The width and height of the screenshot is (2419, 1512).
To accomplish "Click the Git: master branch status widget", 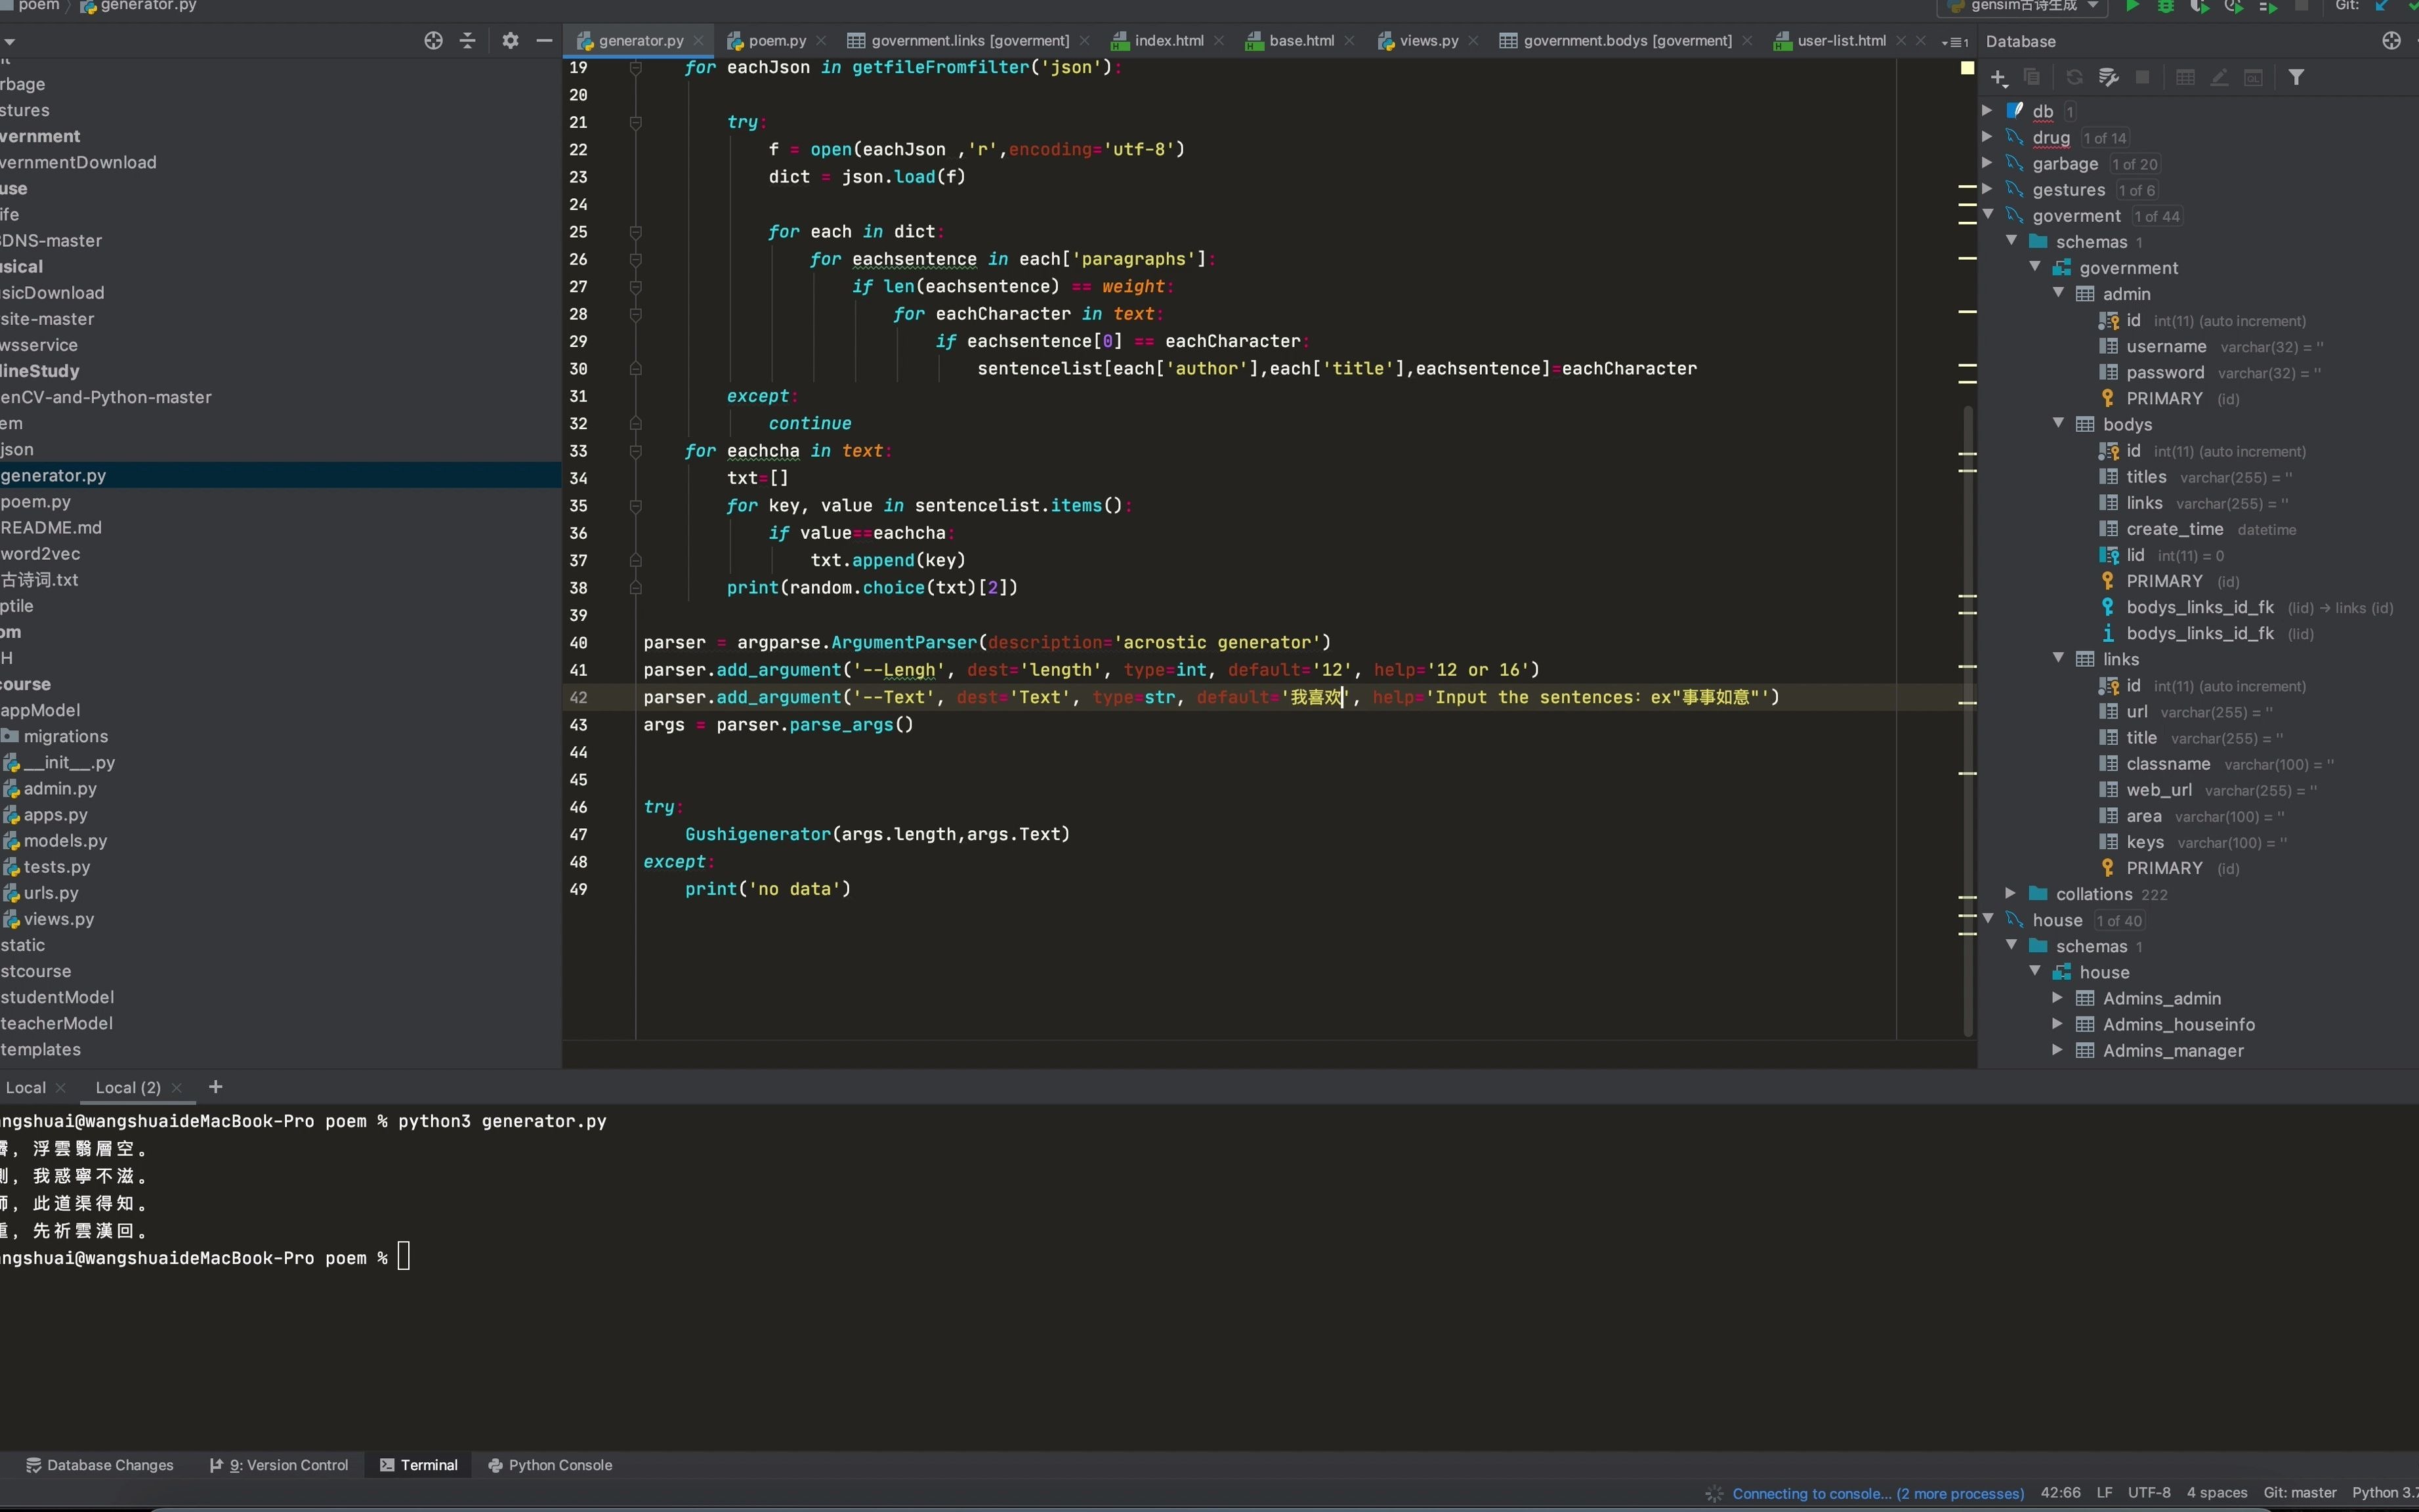I will (2299, 1493).
